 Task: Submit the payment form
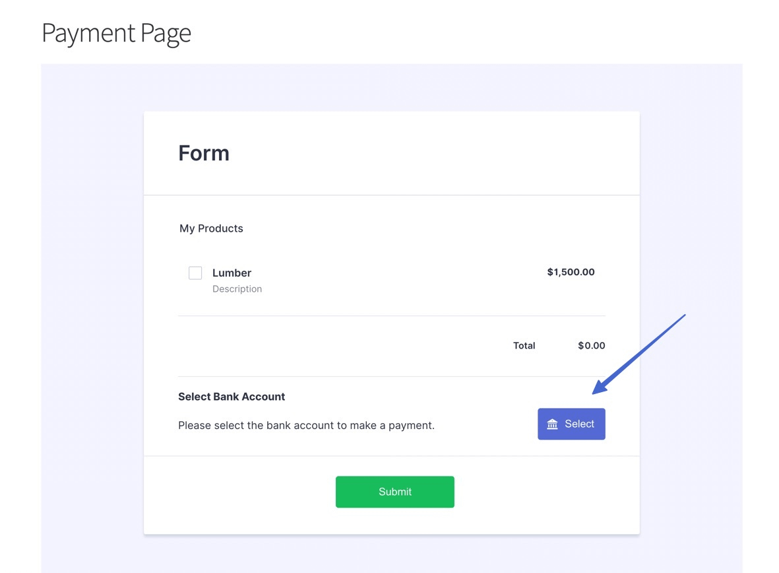pos(394,492)
